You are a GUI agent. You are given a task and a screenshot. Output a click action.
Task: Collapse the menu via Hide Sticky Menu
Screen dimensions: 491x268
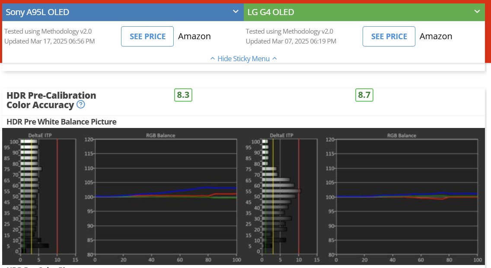[243, 59]
